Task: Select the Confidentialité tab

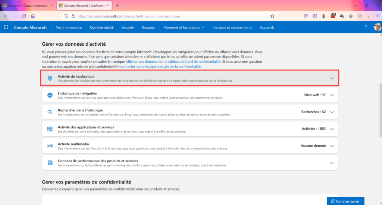Action: [x=101, y=27]
